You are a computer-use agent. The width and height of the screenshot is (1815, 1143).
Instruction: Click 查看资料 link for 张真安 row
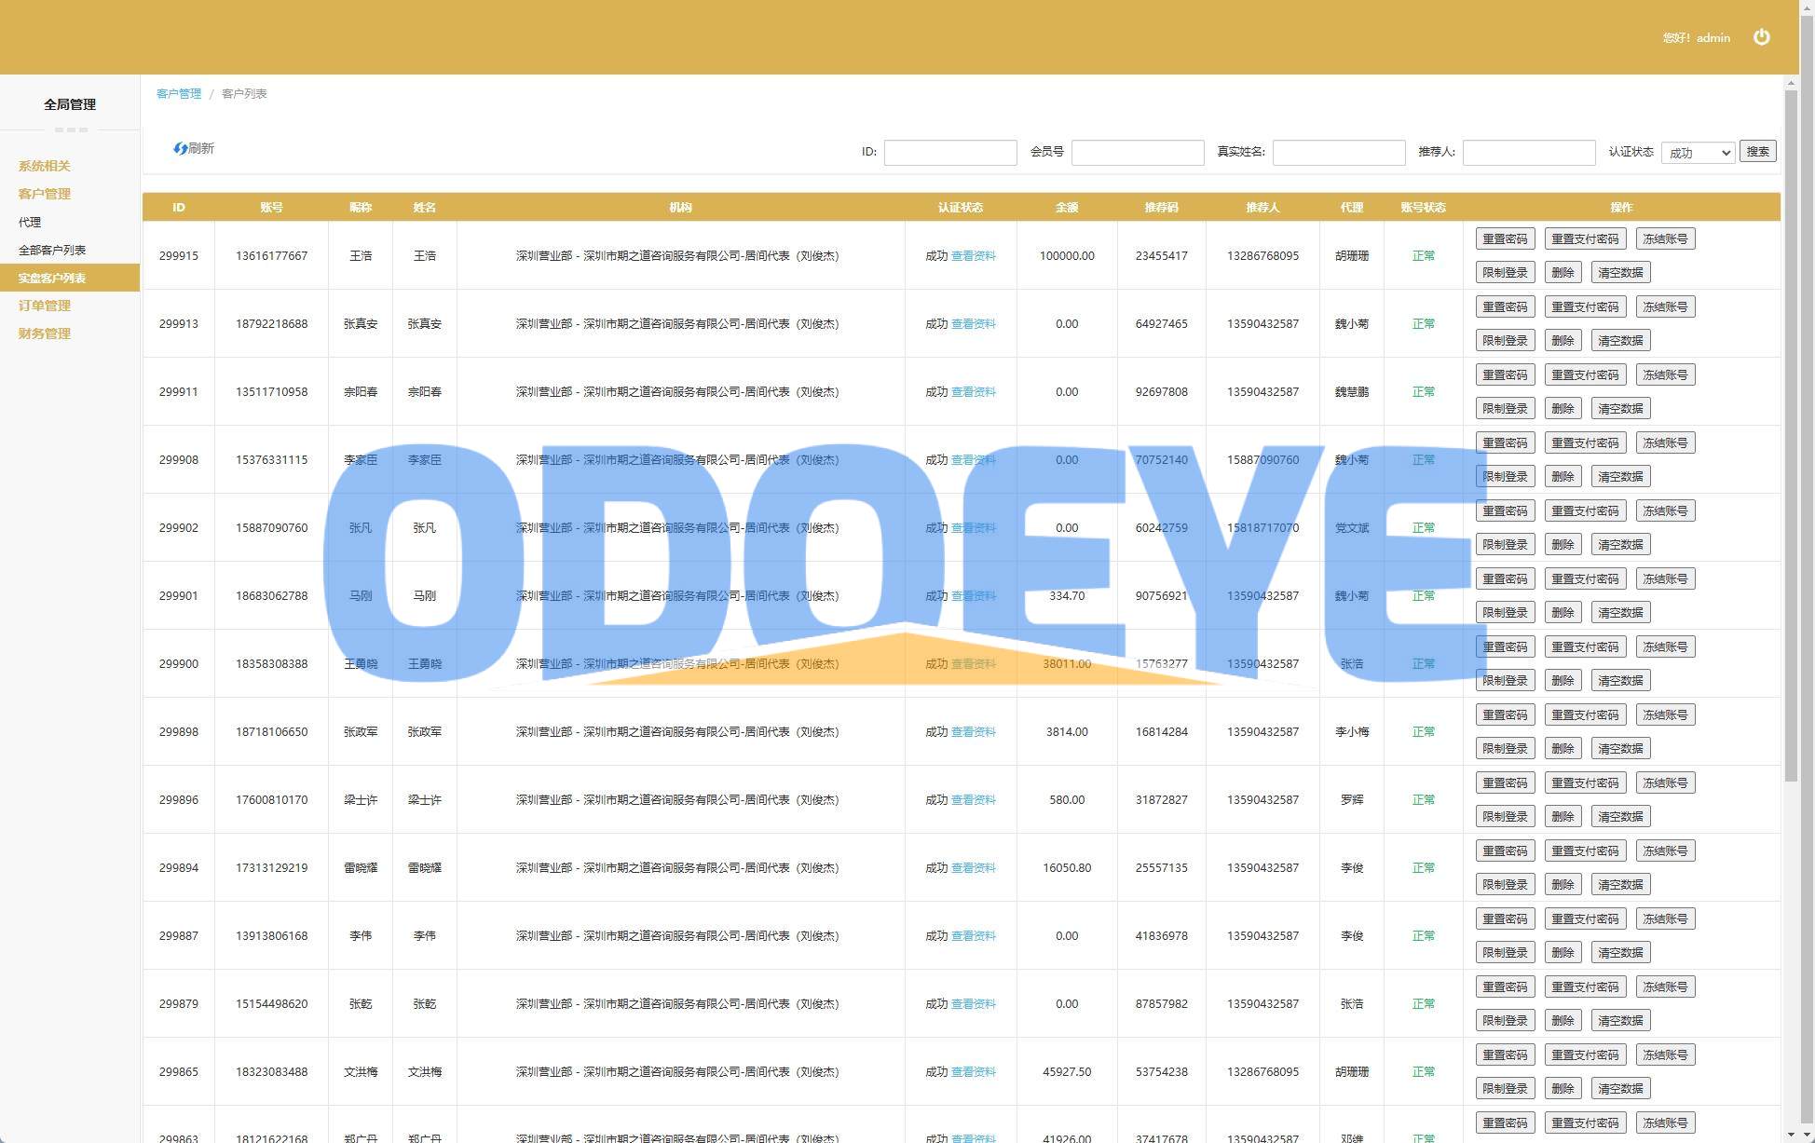tap(974, 323)
